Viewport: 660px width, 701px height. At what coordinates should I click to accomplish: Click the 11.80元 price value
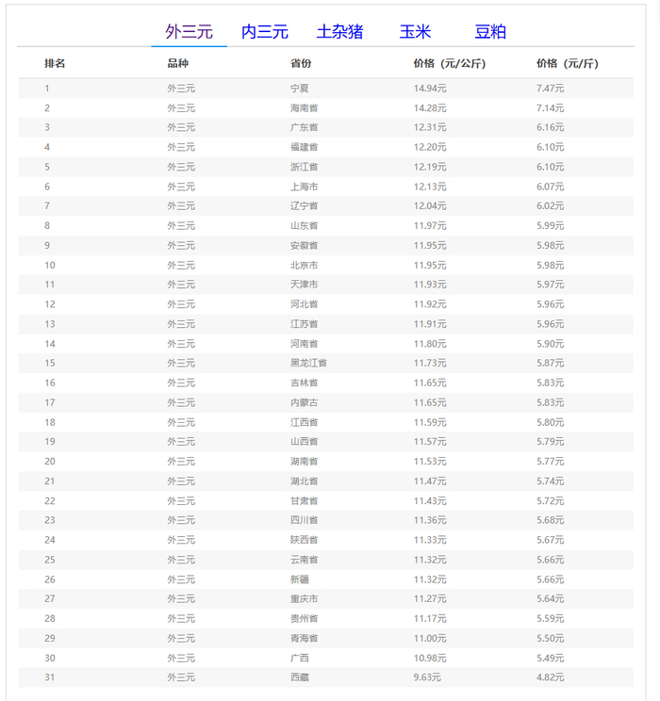coord(430,344)
